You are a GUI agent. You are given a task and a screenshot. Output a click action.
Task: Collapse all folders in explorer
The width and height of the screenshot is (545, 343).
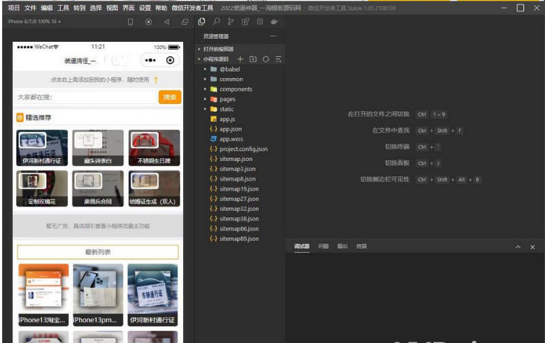[278, 59]
